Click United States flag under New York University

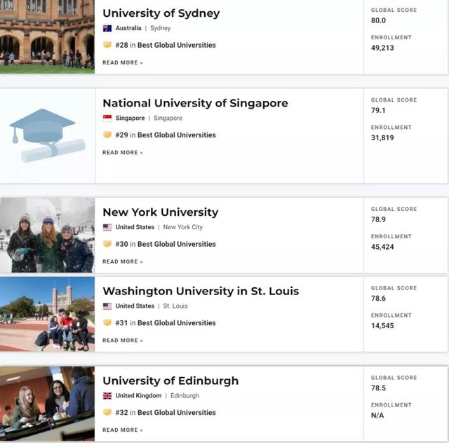(x=107, y=228)
